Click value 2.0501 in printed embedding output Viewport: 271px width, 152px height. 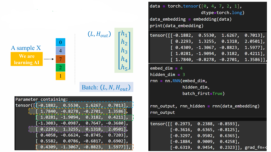pyautogui.click(x=252, y=42)
